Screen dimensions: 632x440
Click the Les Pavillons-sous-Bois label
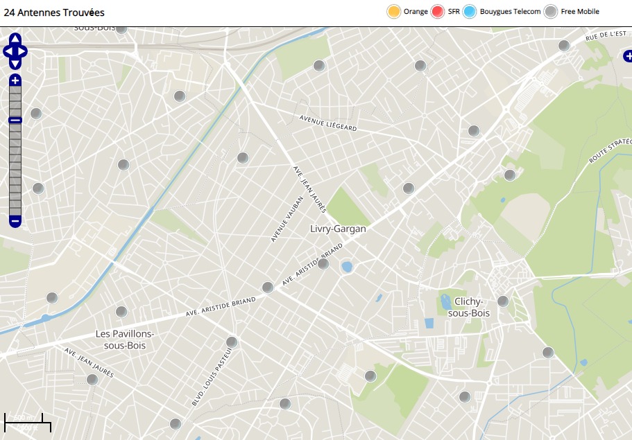(125, 340)
